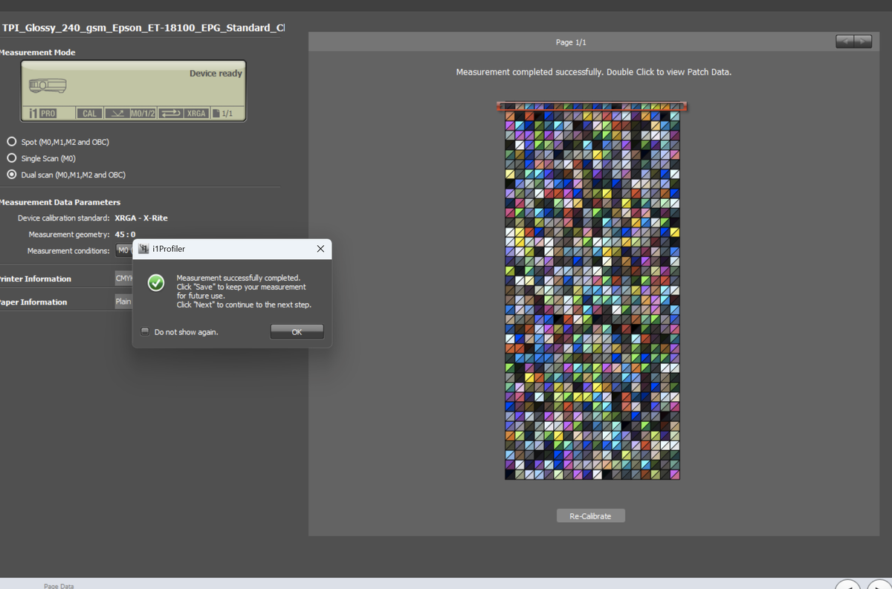Click the XRGA standard indicator
This screenshot has height=589, width=892.
[x=196, y=114]
